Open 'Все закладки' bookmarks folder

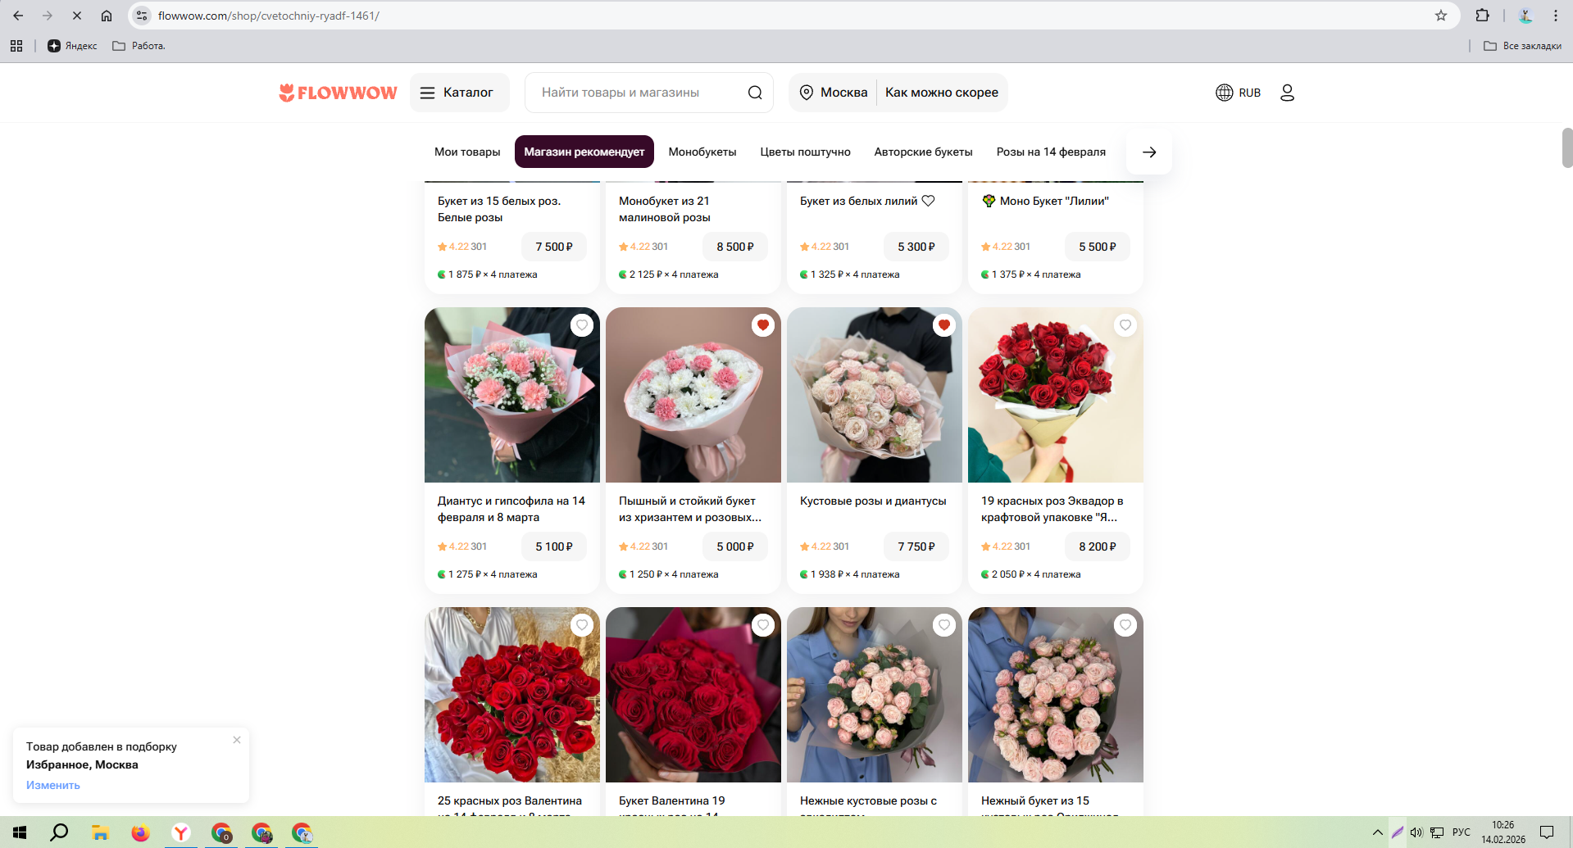pyautogui.click(x=1522, y=46)
